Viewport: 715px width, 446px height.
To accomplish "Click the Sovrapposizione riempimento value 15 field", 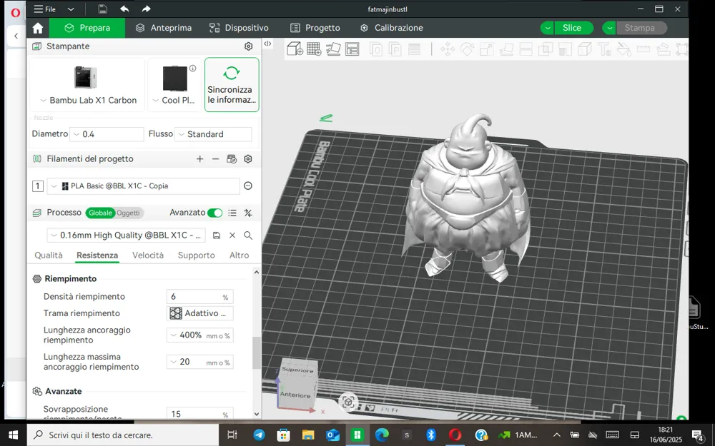I will pos(199,413).
